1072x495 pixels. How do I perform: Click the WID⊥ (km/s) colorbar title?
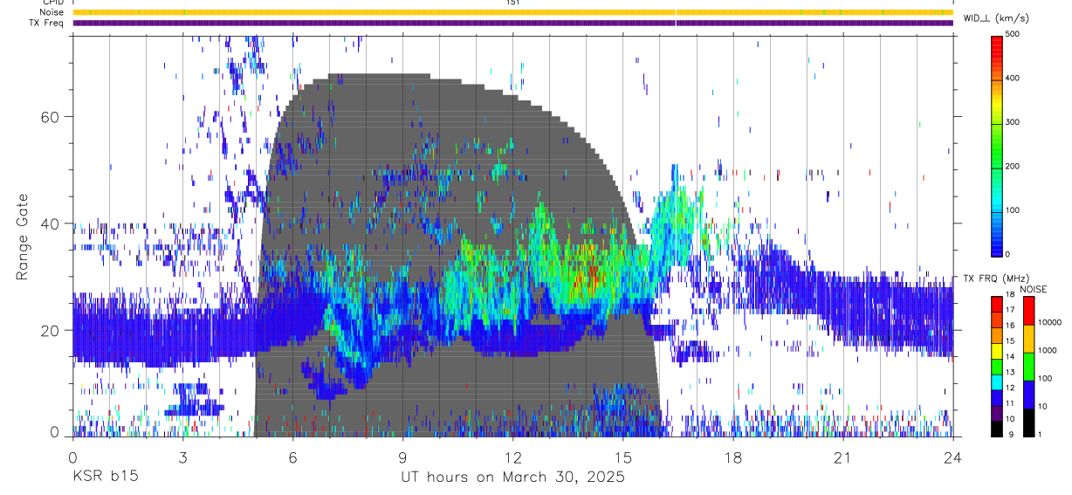pyautogui.click(x=997, y=17)
